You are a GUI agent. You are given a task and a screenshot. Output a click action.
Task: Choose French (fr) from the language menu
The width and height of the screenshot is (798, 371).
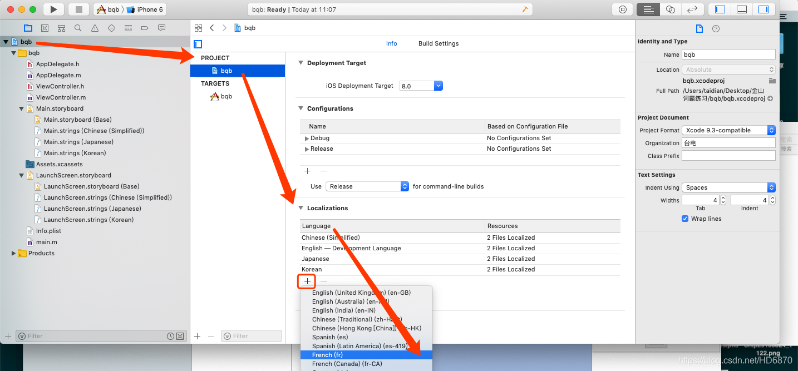tap(366, 355)
